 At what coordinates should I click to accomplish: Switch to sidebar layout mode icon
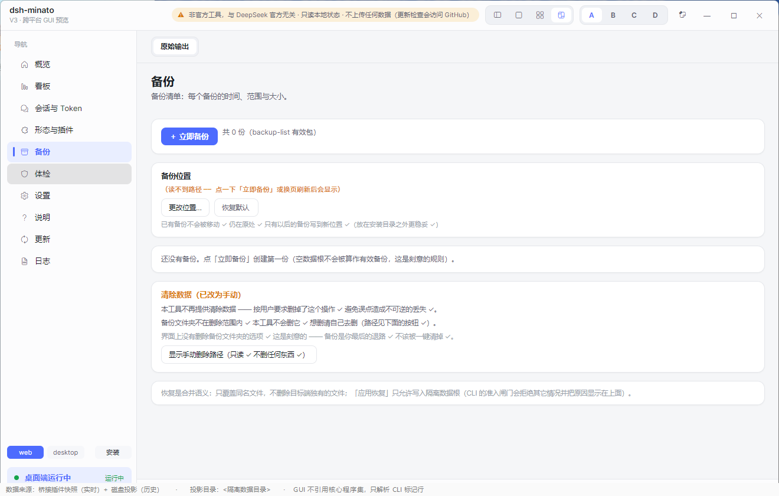tap(497, 15)
